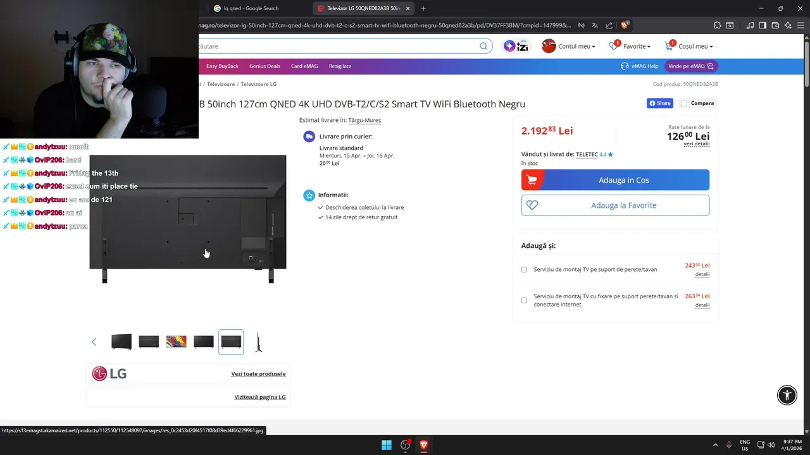Click the Favorite heart icon with badge
Image resolution: width=810 pixels, height=455 pixels.
pyautogui.click(x=614, y=45)
